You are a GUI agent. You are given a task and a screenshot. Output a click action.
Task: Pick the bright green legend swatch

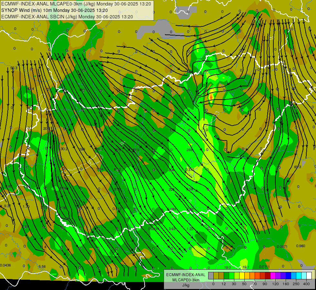[231, 275]
